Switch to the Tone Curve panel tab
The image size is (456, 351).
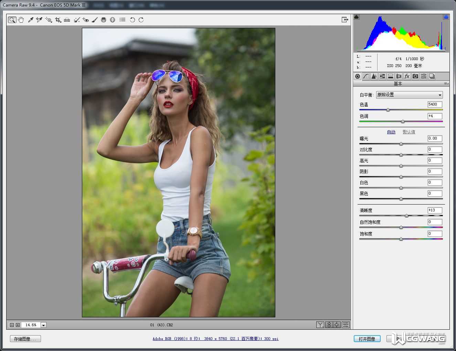(x=366, y=76)
